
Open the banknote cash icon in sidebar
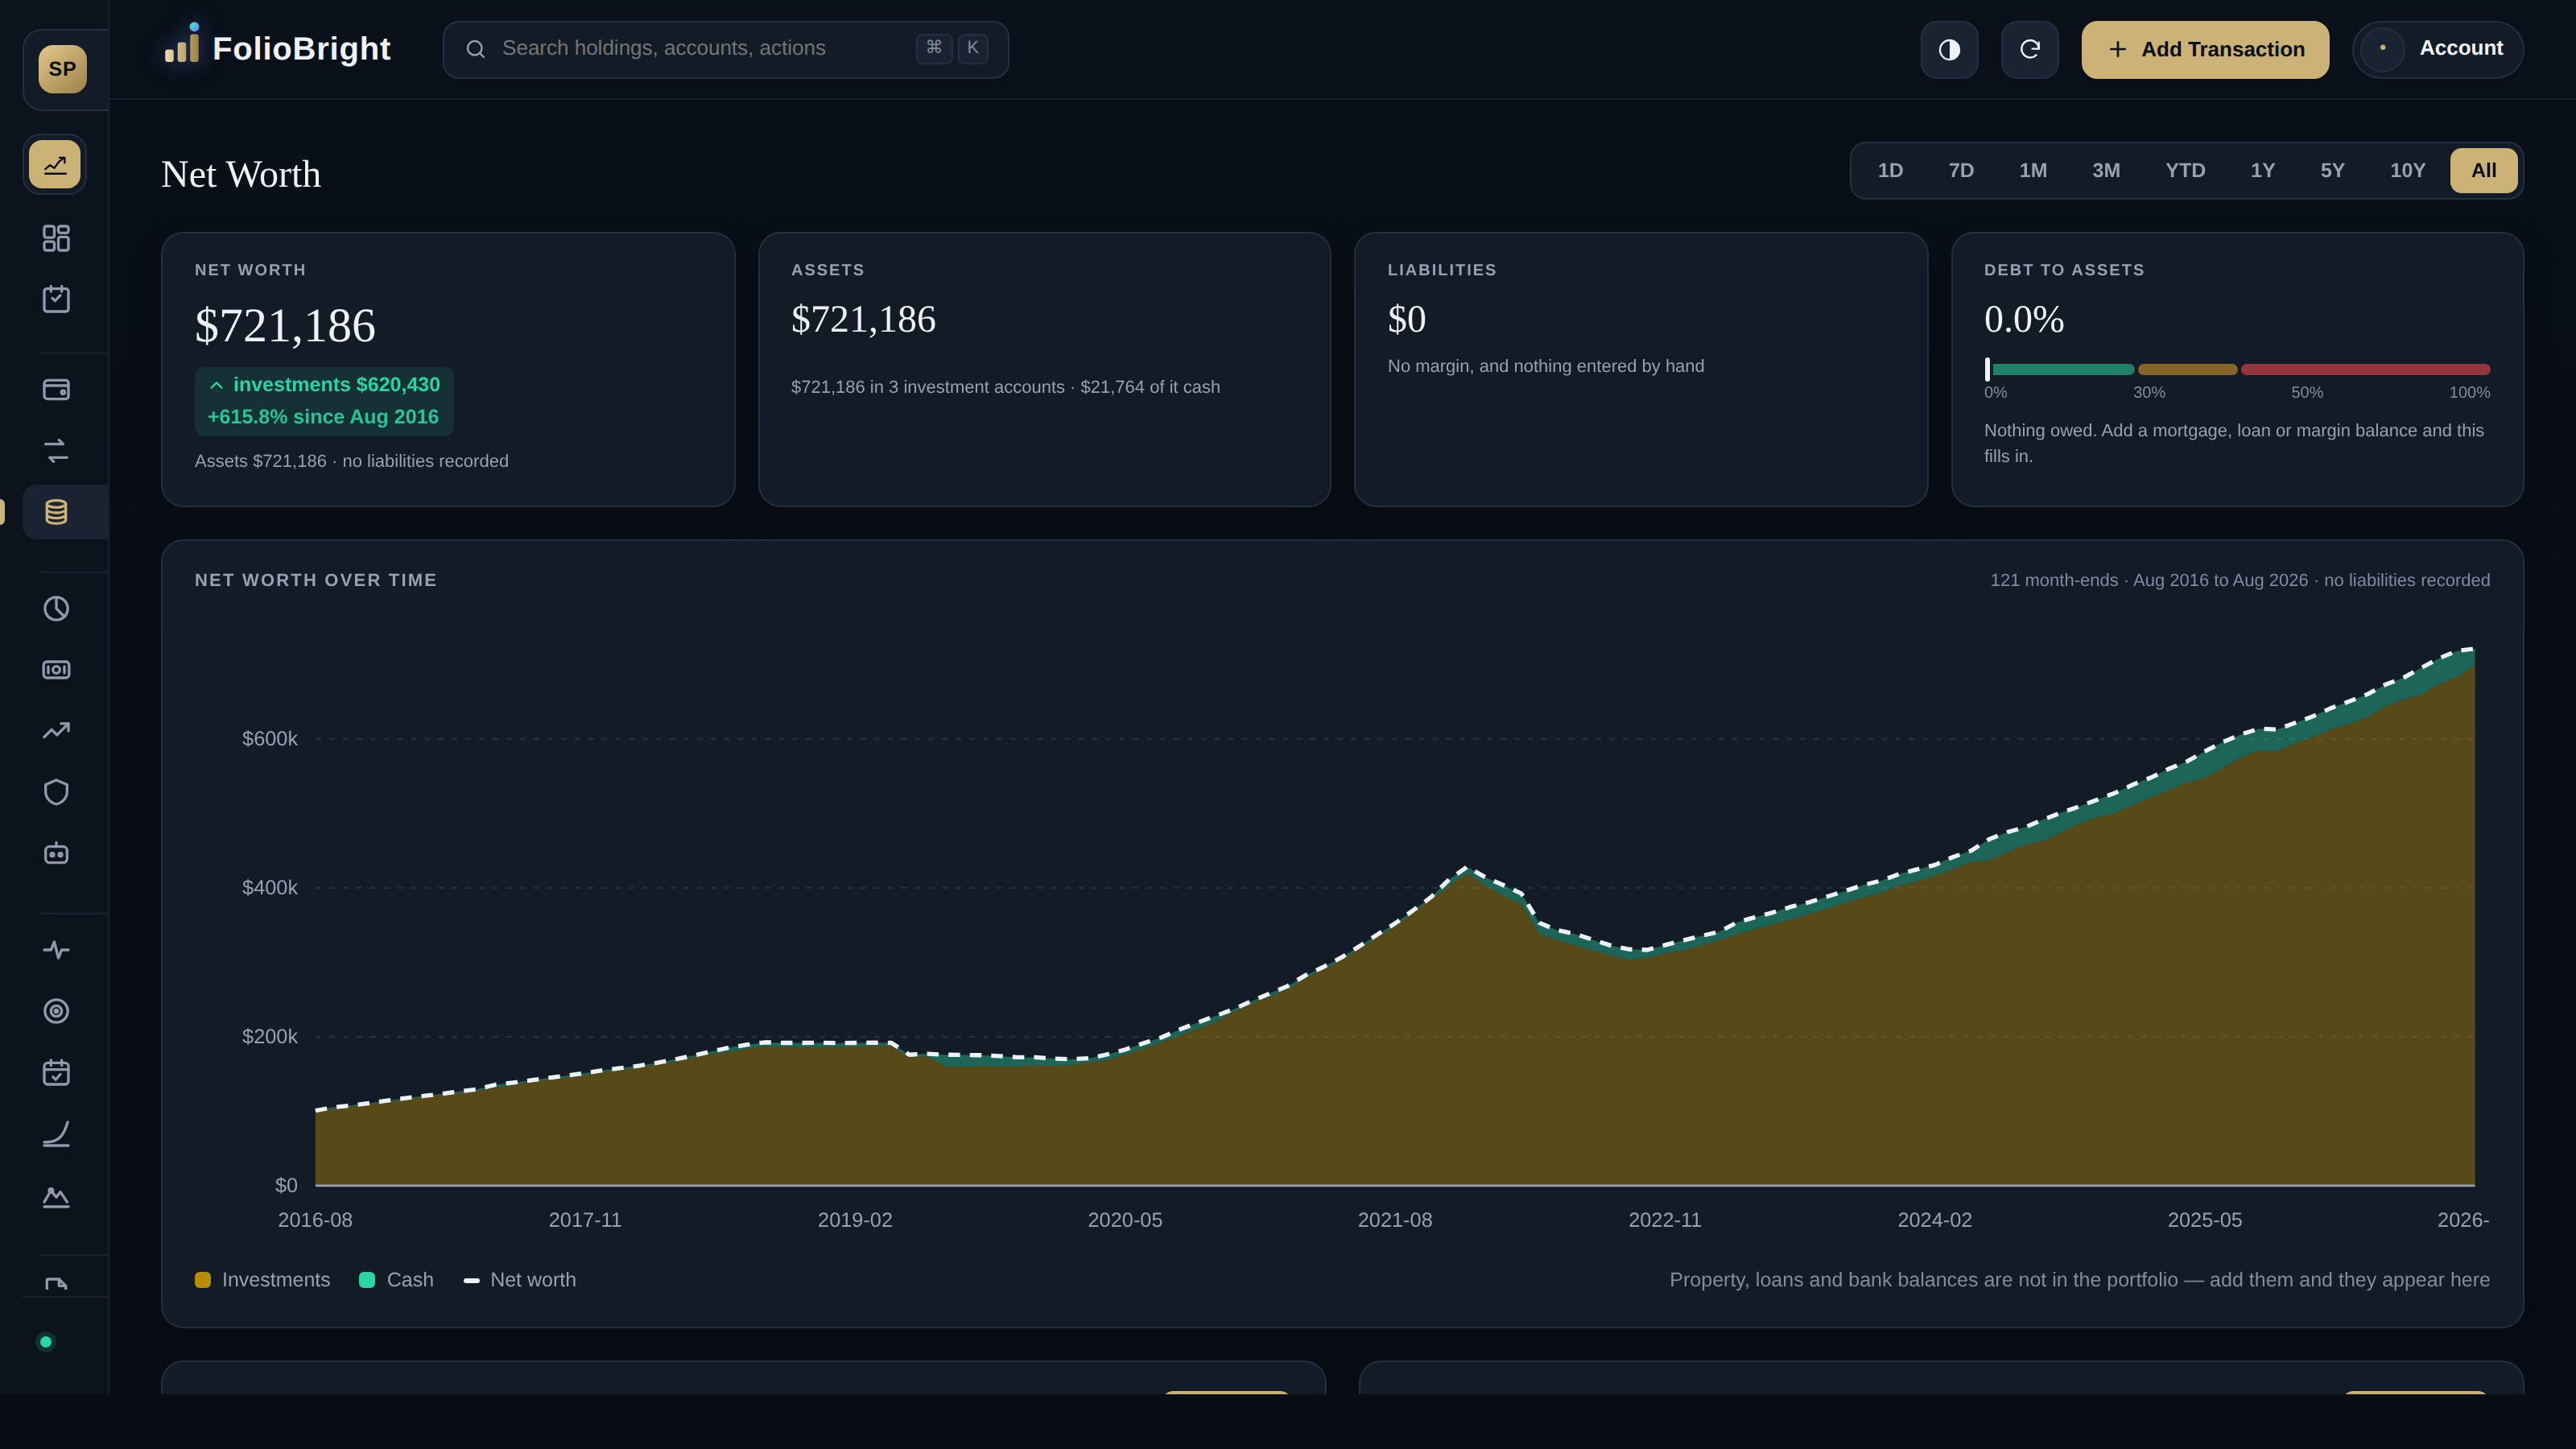(x=56, y=670)
